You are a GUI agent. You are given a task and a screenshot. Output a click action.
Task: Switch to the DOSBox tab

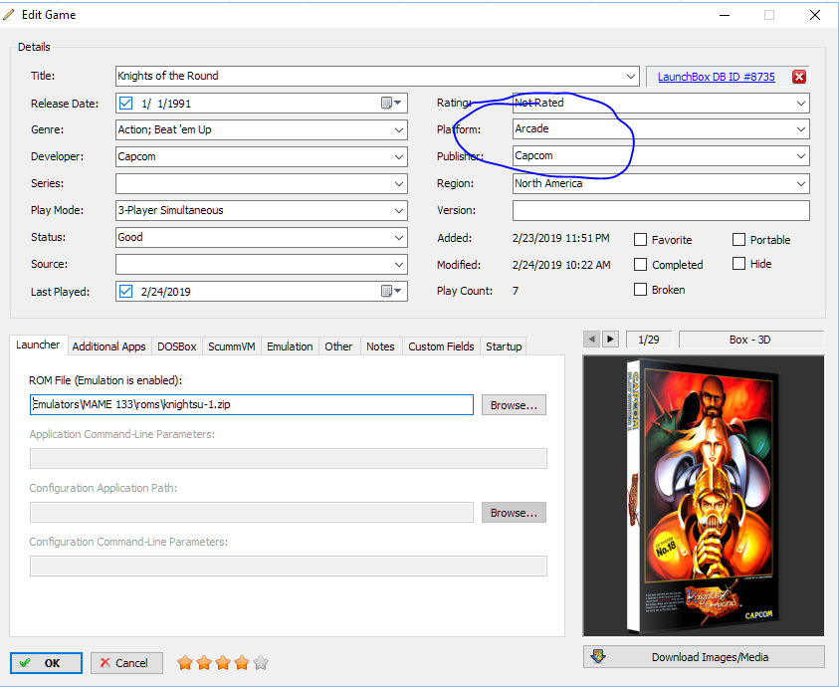(x=176, y=346)
